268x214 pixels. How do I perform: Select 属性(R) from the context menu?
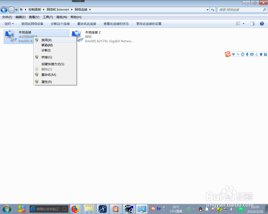(47, 82)
